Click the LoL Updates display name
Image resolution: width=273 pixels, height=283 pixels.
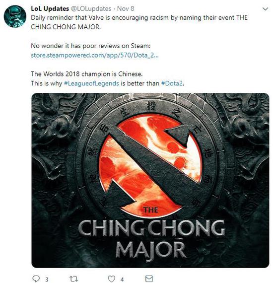[50, 8]
